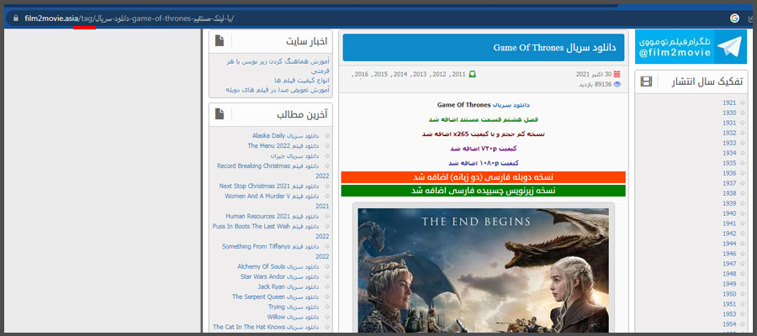Screen dimensions: 757x336
Task: Open the Willow series post
Action: point(293,318)
